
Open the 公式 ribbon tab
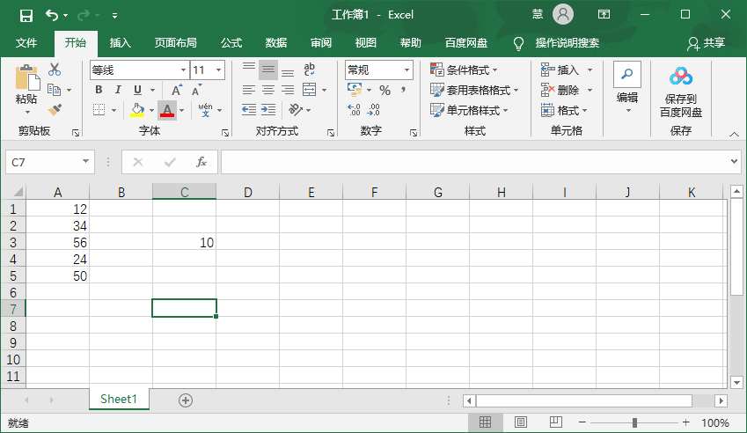point(231,43)
